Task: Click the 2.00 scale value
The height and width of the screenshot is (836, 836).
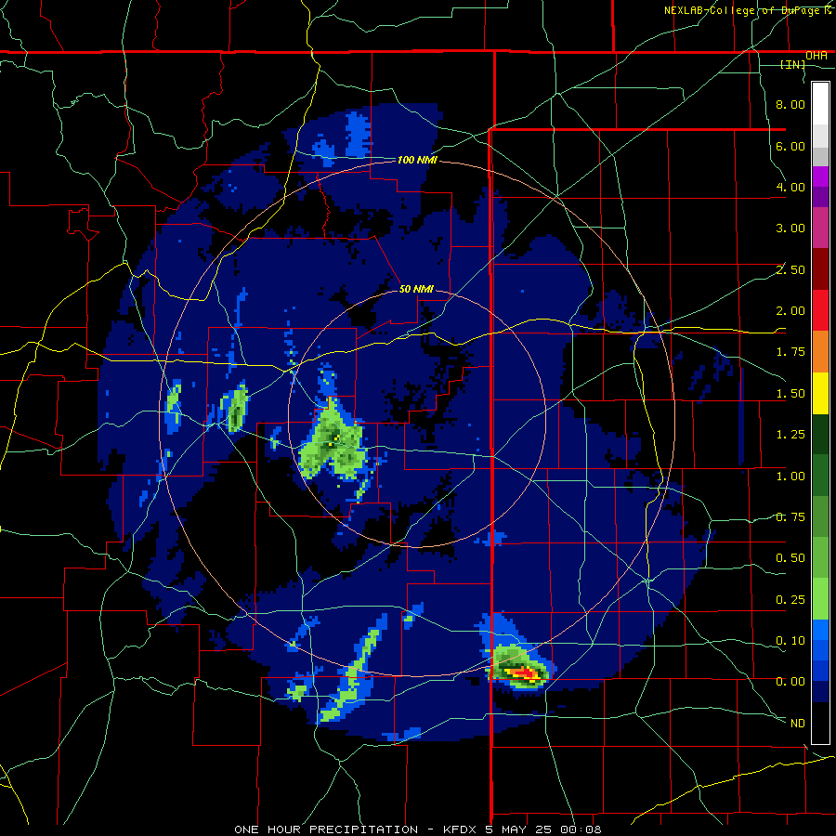Action: (790, 311)
